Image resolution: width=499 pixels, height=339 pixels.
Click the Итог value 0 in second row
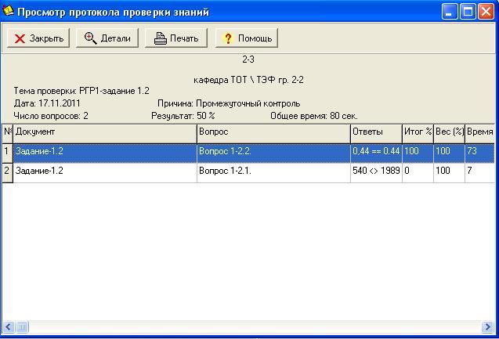click(x=418, y=173)
